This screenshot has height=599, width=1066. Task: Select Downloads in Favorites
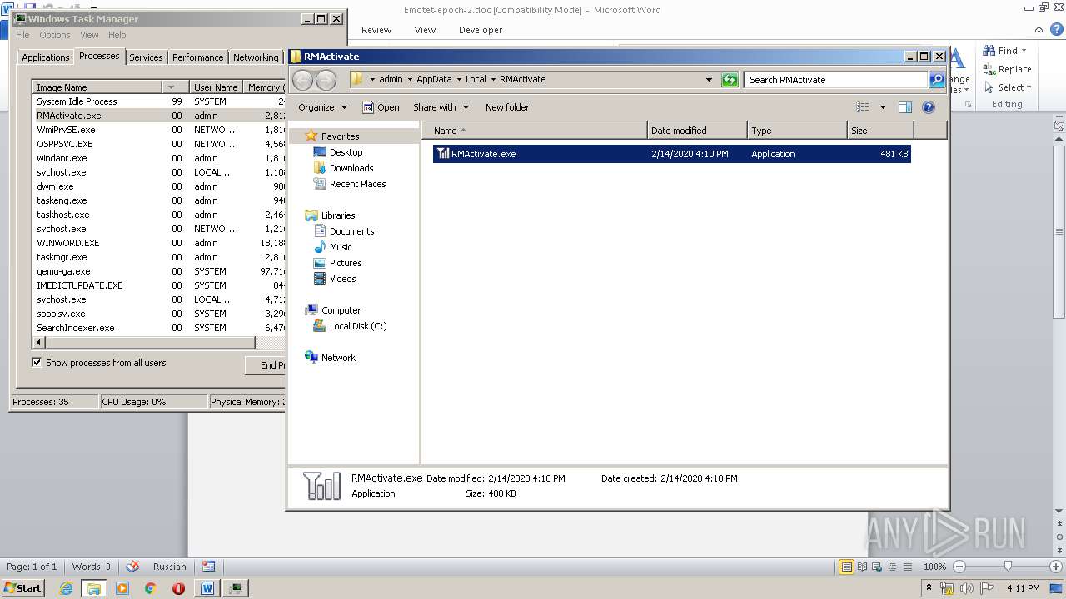coord(351,168)
